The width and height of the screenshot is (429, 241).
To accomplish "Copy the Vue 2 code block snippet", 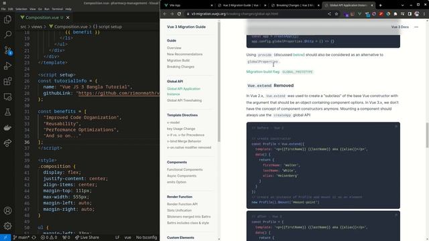I will pos(396,127).
